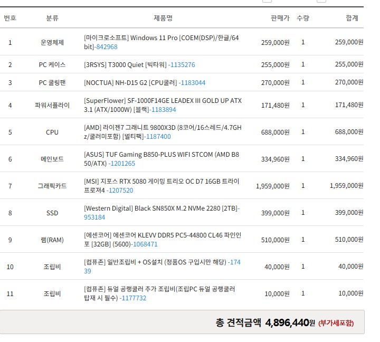Open product code link 1183044
This screenshot has height=342, width=380.
pyautogui.click(x=193, y=83)
